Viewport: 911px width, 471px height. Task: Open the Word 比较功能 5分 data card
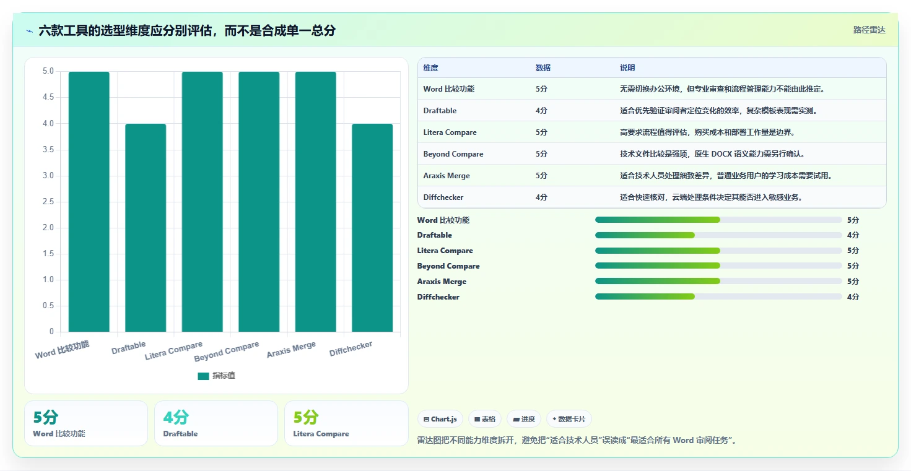tap(86, 423)
